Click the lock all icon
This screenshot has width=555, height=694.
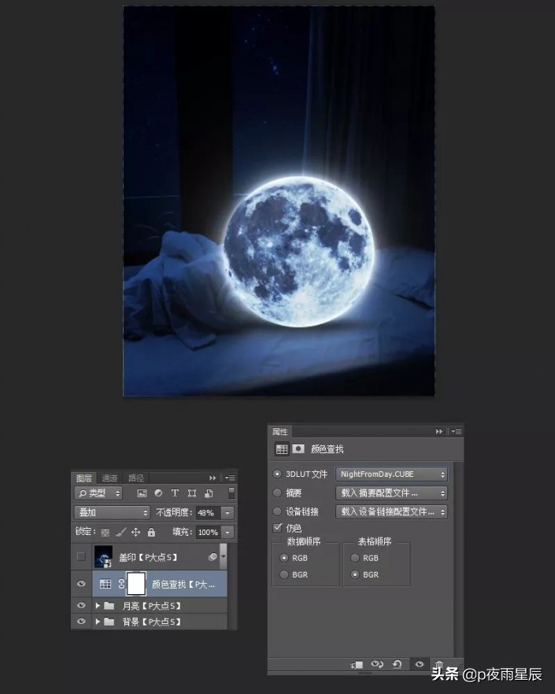(151, 533)
